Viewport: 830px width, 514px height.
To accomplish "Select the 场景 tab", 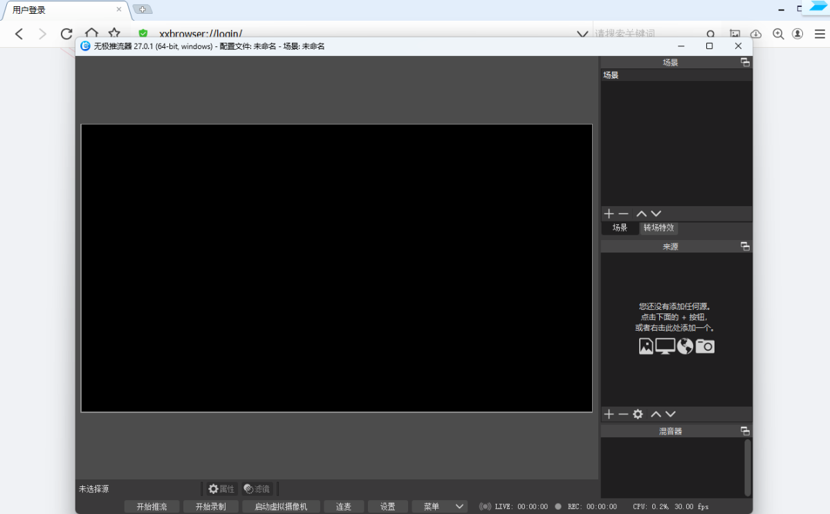I will coord(620,228).
